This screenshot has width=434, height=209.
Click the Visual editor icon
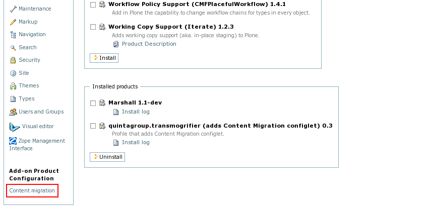pos(14,127)
